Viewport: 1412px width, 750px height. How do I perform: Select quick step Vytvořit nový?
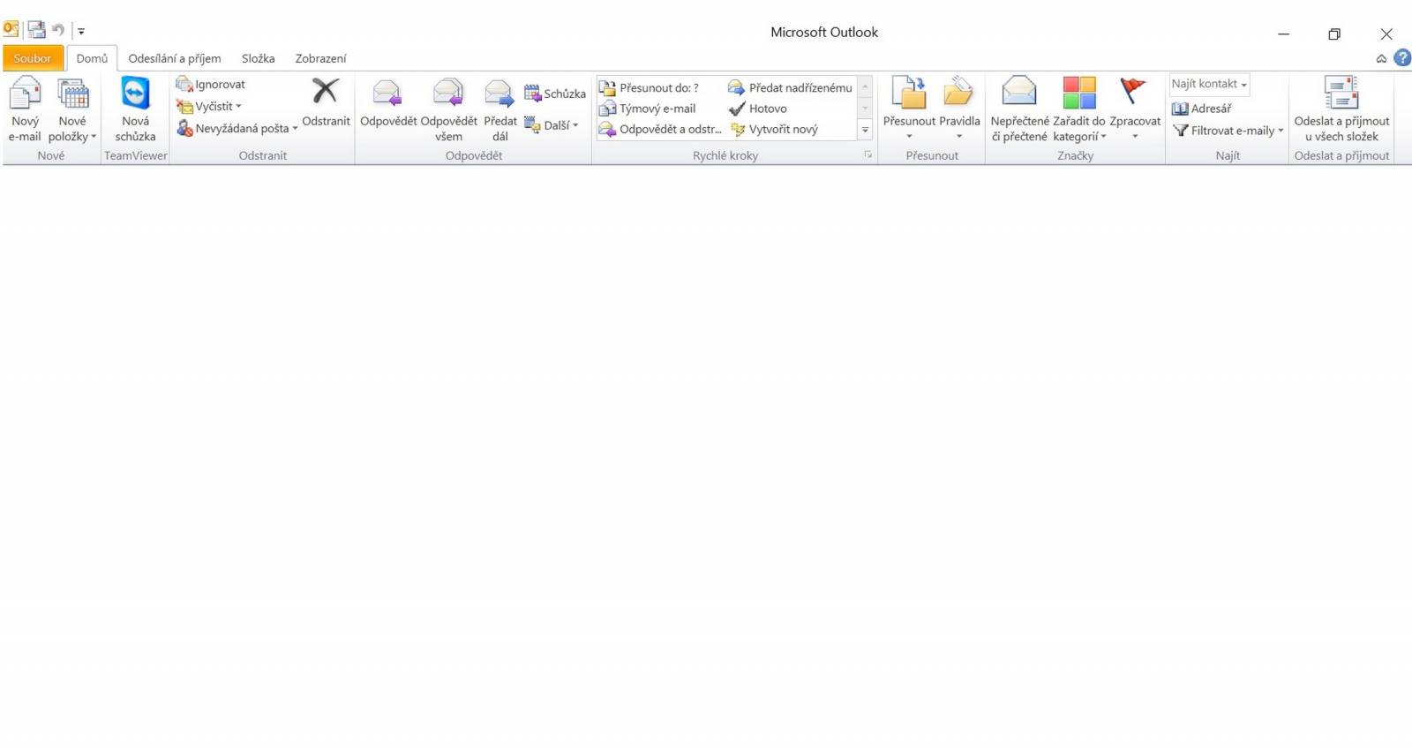pos(773,129)
